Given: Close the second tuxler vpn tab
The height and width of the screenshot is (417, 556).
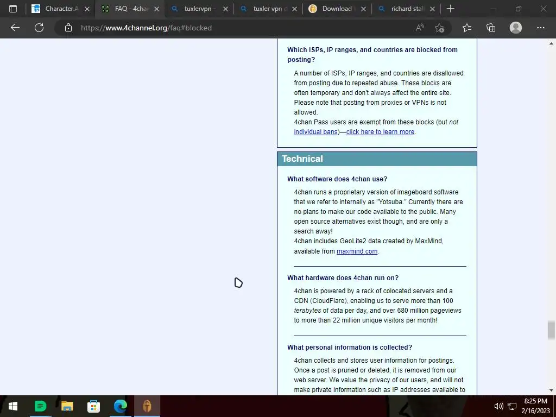Looking at the screenshot, I should point(294,9).
